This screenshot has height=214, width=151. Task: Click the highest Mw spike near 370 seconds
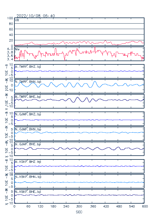click(95, 47)
